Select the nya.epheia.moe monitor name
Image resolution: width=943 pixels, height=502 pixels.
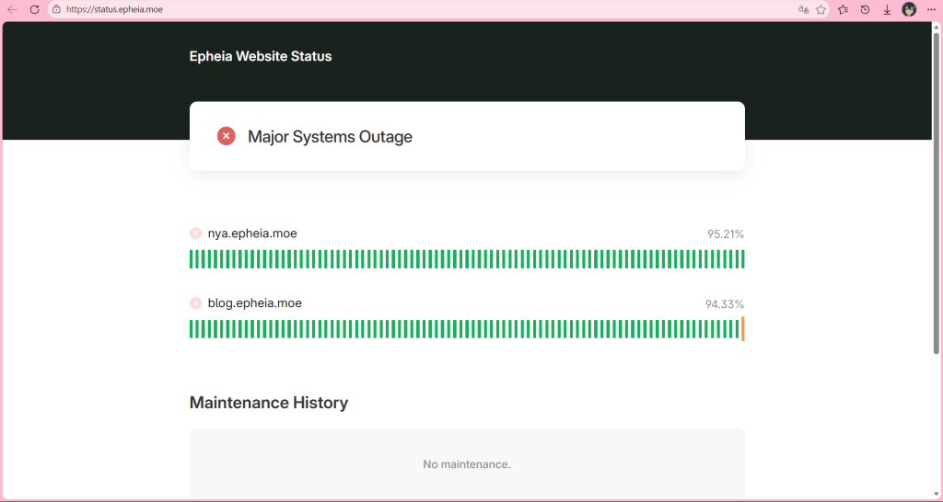(252, 234)
